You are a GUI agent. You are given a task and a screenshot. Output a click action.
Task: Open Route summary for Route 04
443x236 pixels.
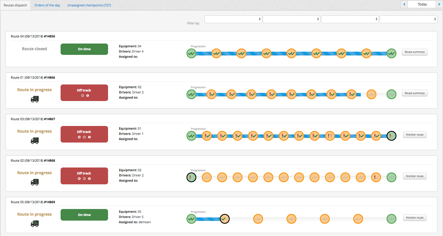click(414, 52)
